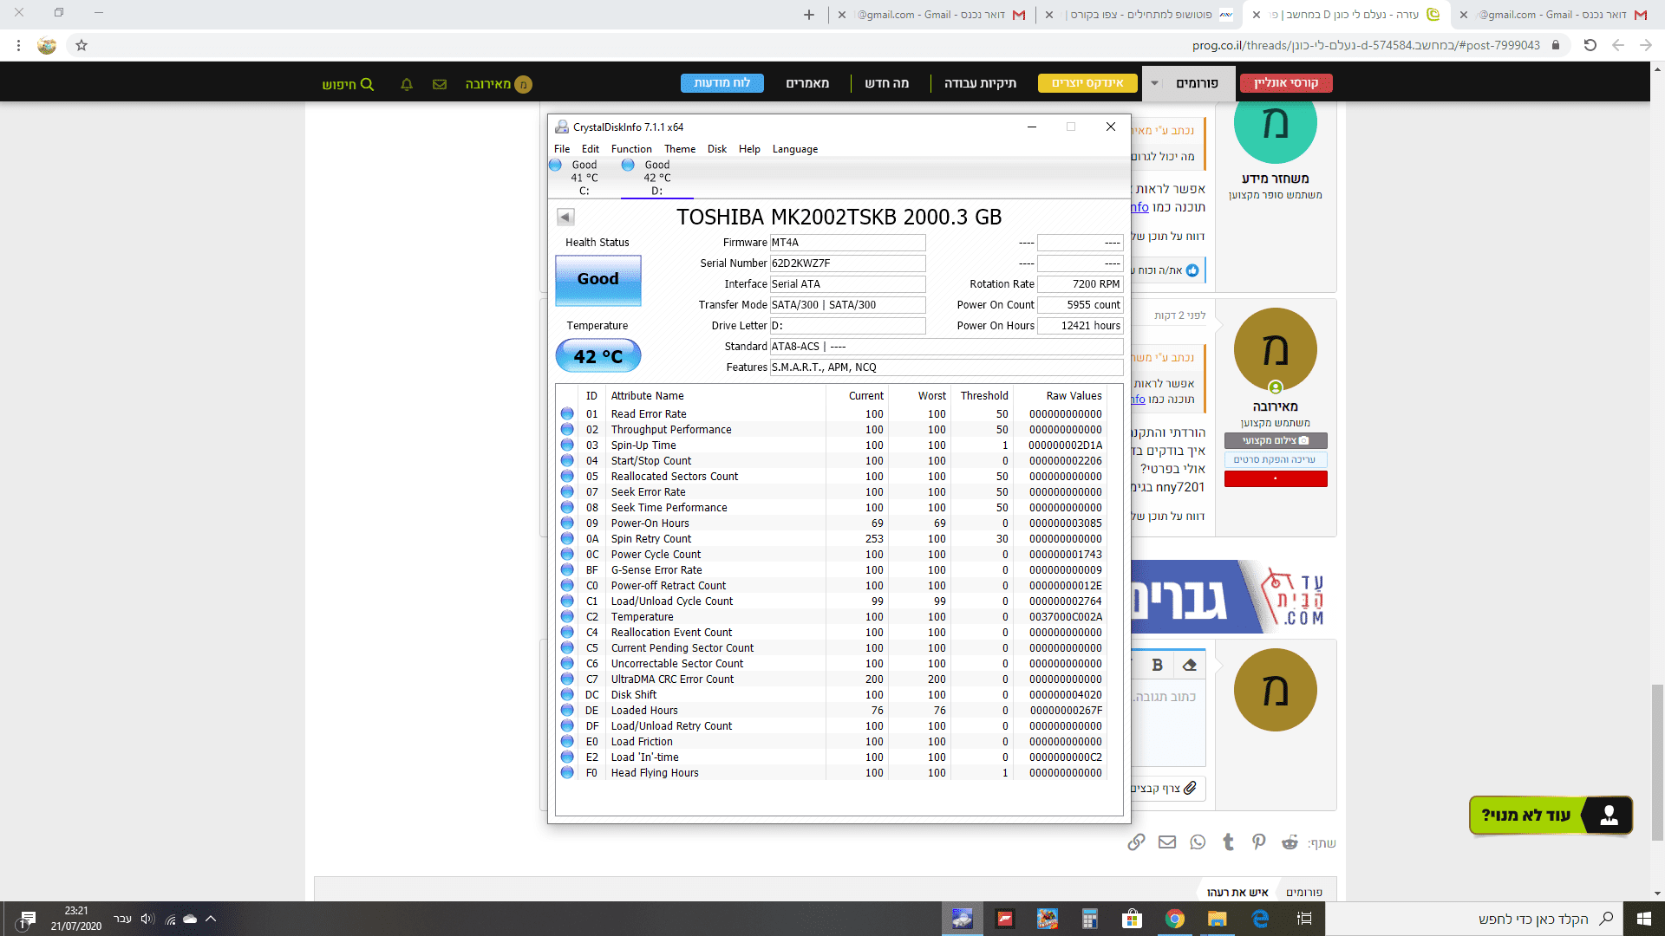
Task: Click the Serial Number field 62D2KWZ7F
Action: (847, 263)
